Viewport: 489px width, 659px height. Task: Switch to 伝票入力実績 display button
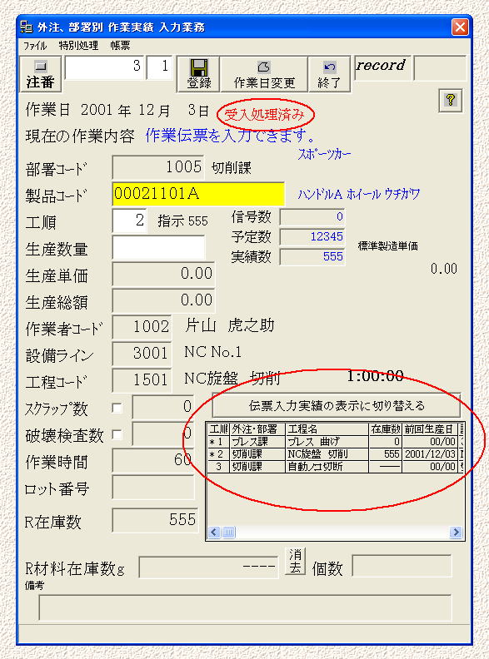(x=337, y=405)
